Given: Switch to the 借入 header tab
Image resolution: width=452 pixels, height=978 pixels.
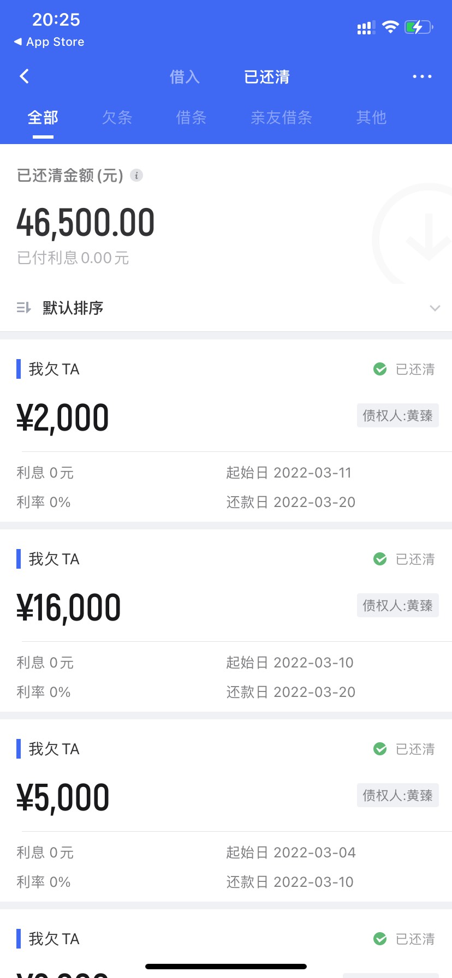Looking at the screenshot, I should click(185, 77).
